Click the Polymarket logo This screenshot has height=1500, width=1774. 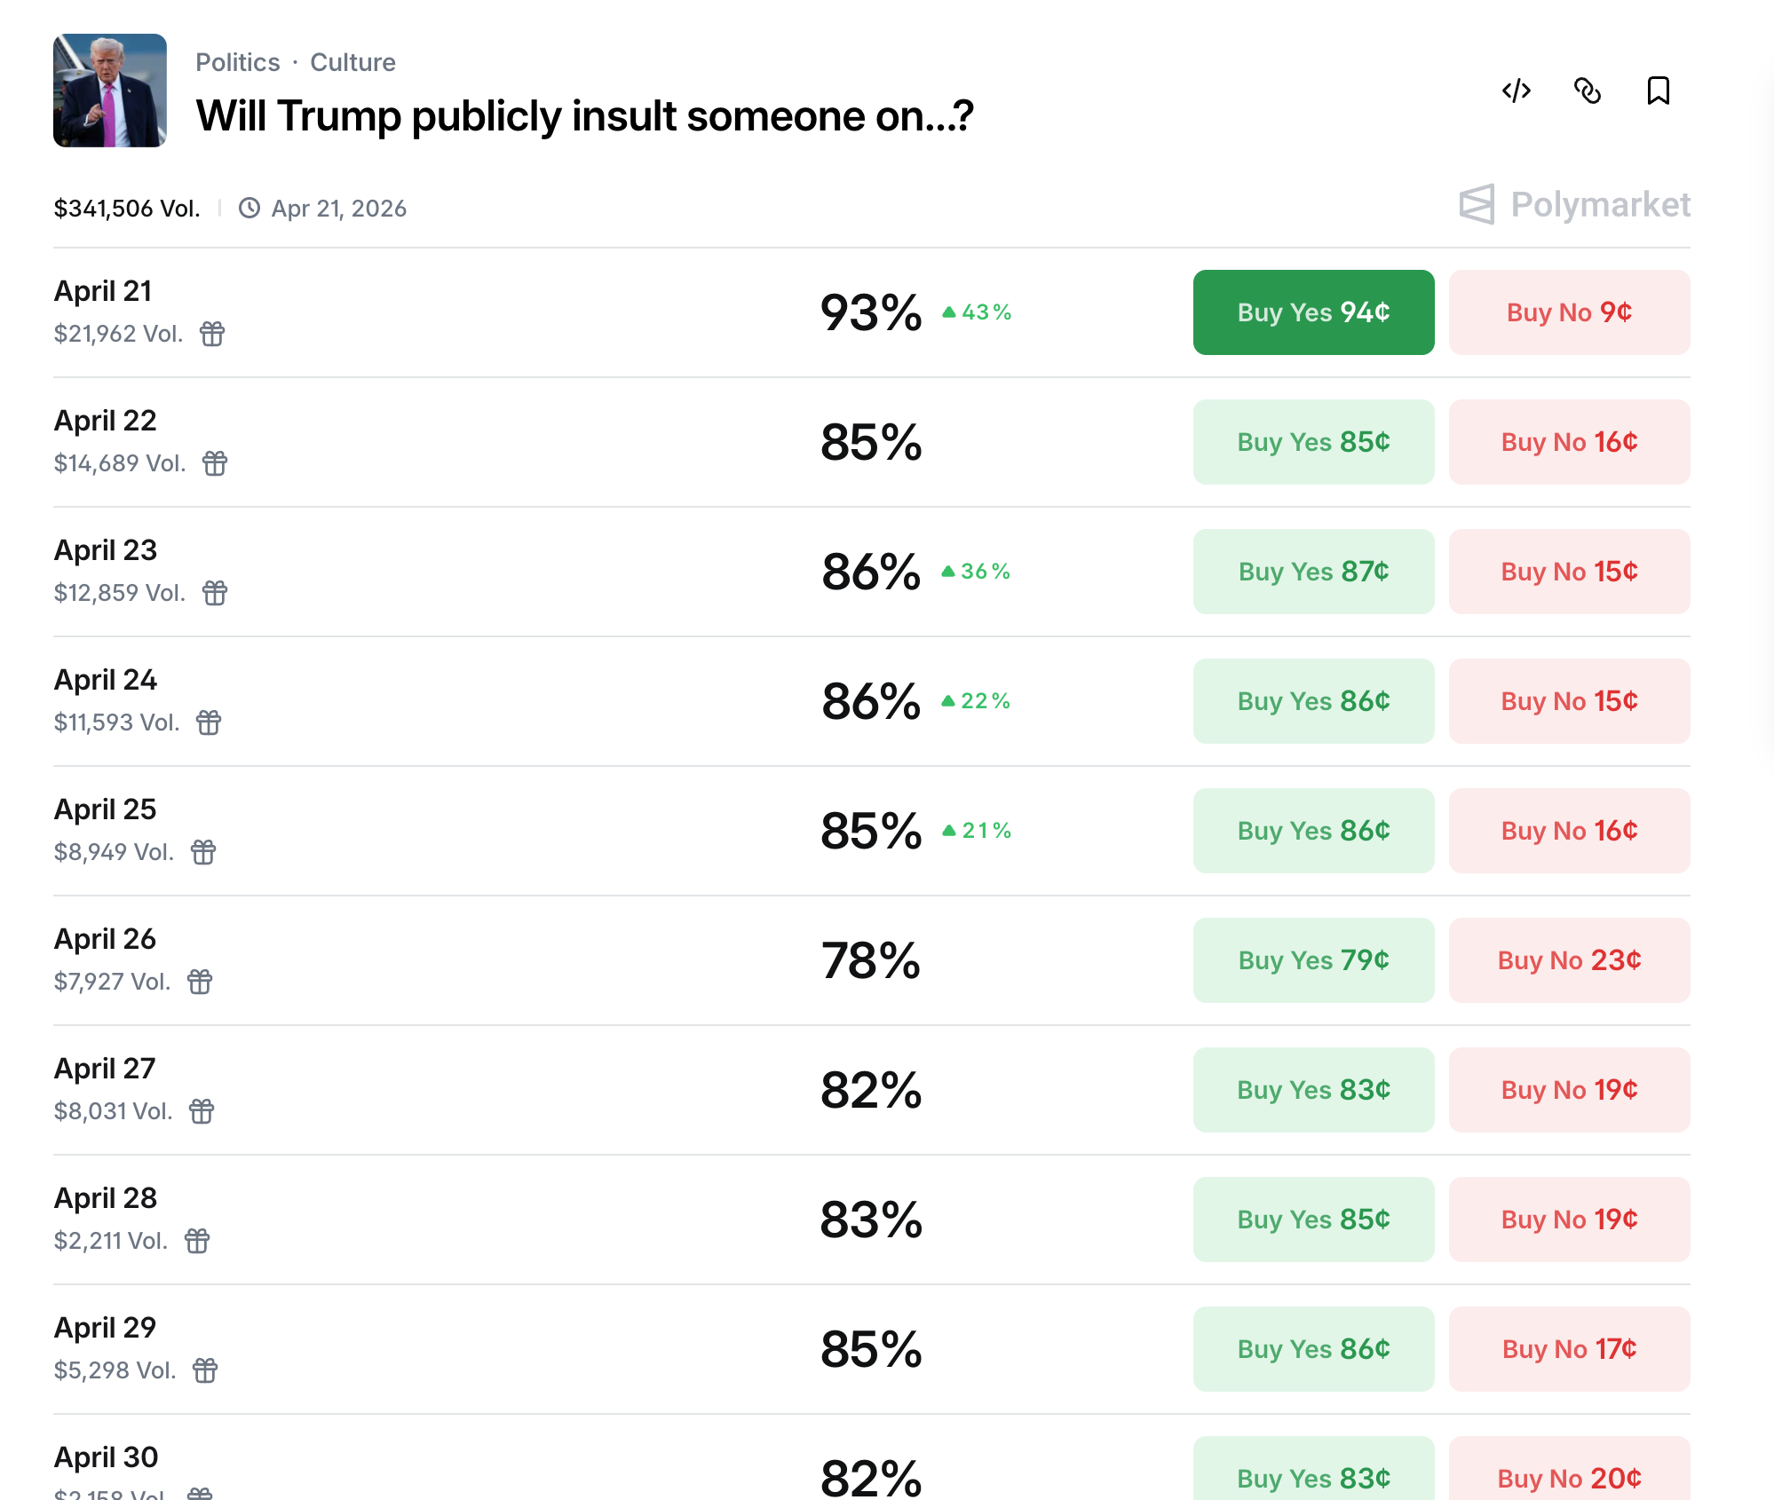[x=1575, y=205]
